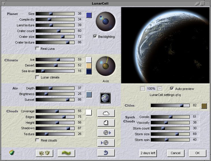Click the copy pages icon button
Screen dimensions: 211x161
(x=106, y=123)
